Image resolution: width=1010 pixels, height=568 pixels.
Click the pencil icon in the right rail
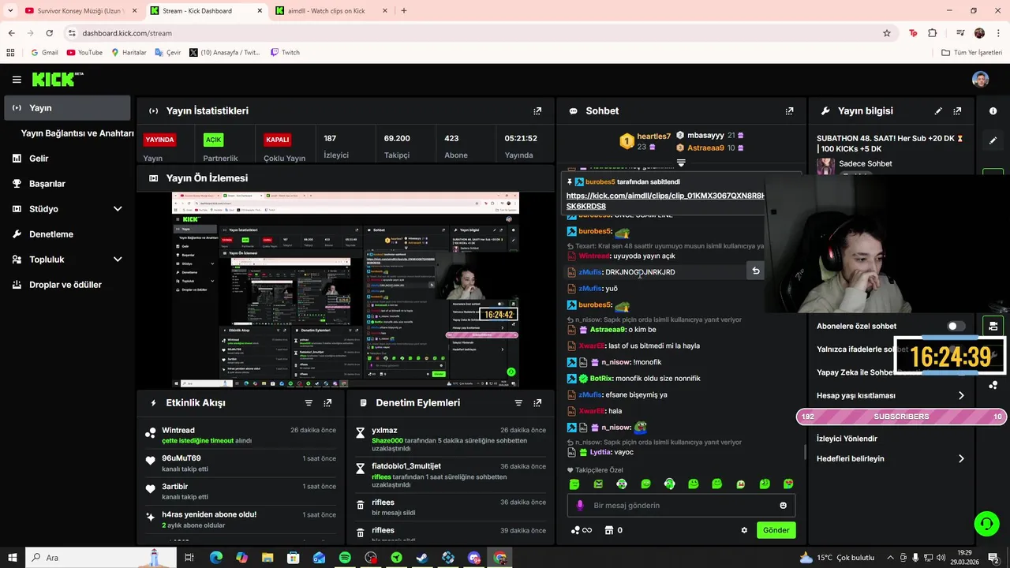click(x=993, y=140)
